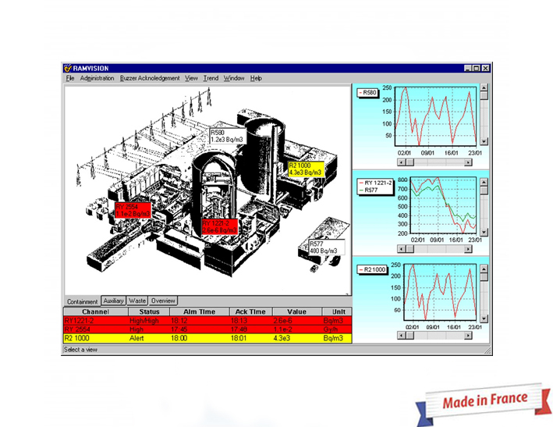This screenshot has width=553, height=427.
Task: Switch to the Auxiliary tab
Action: pos(113,301)
